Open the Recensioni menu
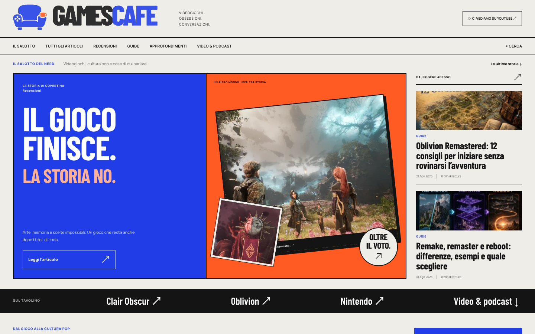This screenshot has height=334, width=535. [x=105, y=46]
